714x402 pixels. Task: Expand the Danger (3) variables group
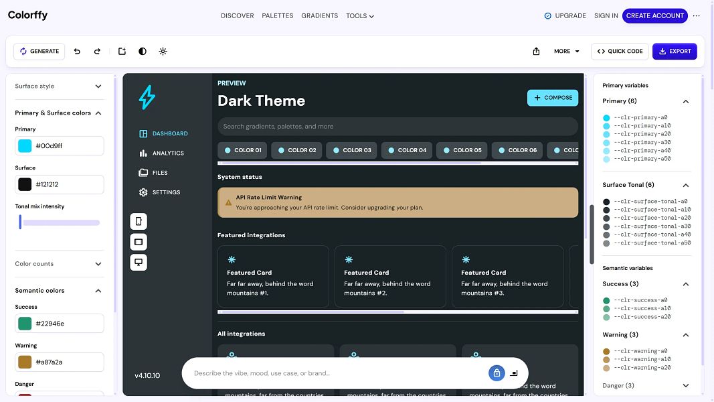tap(645, 386)
